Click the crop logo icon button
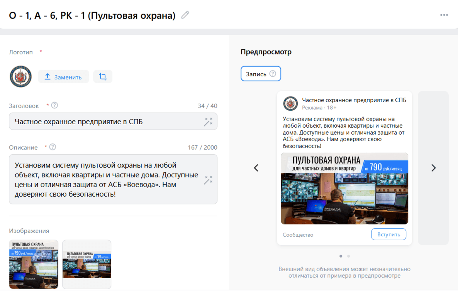This screenshot has height=295, width=458. (x=102, y=77)
